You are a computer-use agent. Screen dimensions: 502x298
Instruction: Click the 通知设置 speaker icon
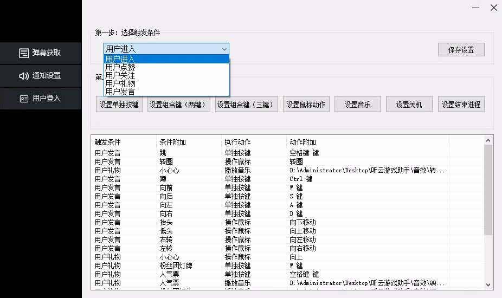[x=24, y=76]
